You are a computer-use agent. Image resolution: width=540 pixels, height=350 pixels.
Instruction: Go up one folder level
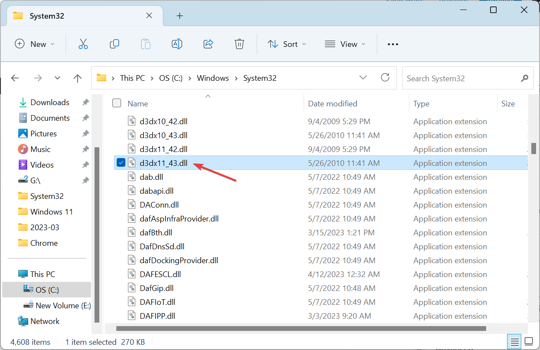click(x=78, y=78)
